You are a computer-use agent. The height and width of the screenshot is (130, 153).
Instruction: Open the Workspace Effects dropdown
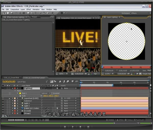tap(141, 13)
